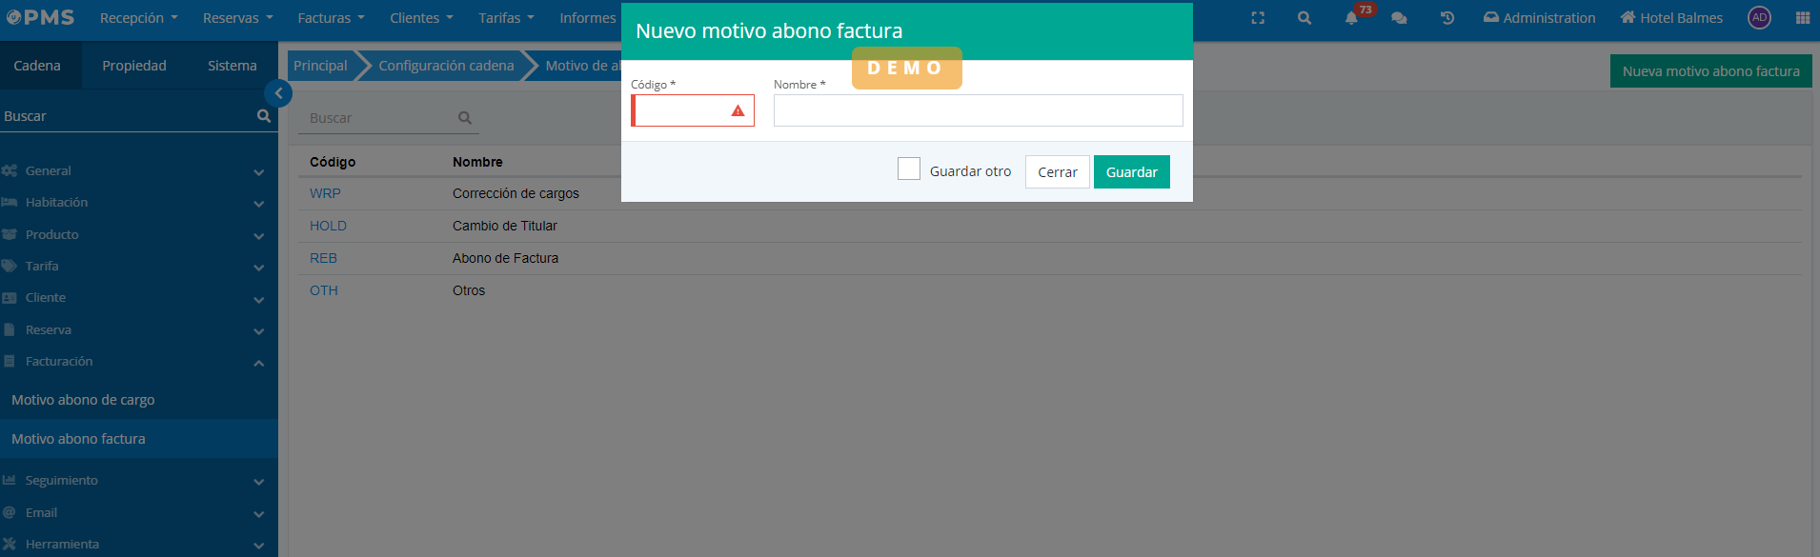Open the Tarifas dropdown menu
The width and height of the screenshot is (1820, 557).
pos(505,18)
